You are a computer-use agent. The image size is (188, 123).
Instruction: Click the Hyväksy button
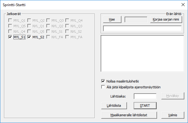(x=173, y=96)
